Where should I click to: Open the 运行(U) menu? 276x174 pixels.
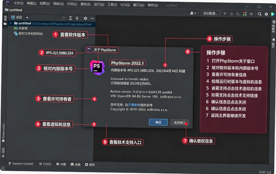coord(99,4)
